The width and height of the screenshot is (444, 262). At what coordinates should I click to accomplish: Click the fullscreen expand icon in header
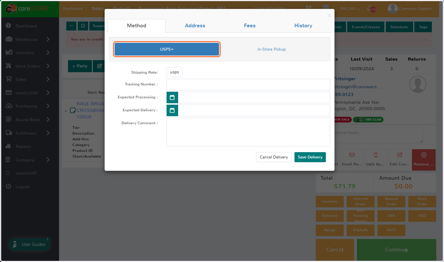coord(309,8)
